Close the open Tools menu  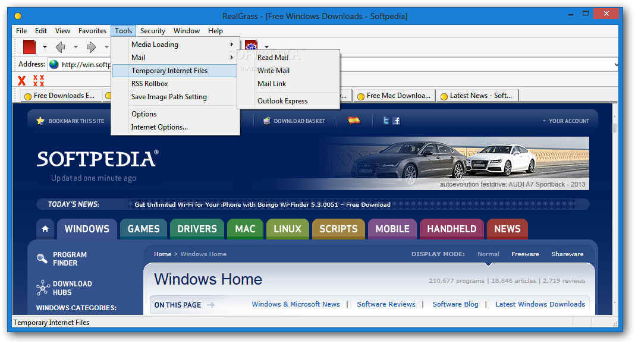123,31
